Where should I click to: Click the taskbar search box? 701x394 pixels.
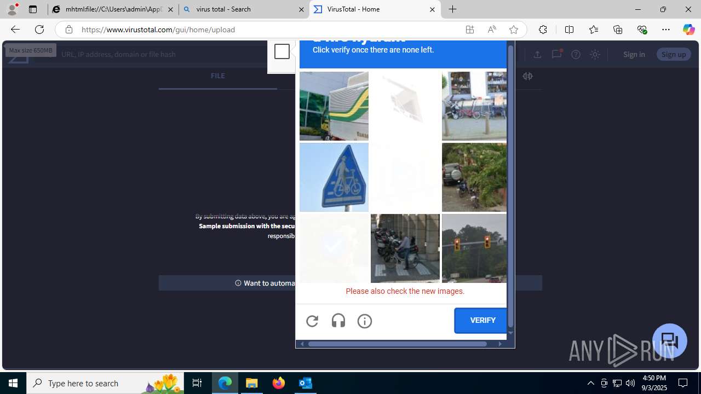pyautogui.click(x=105, y=383)
